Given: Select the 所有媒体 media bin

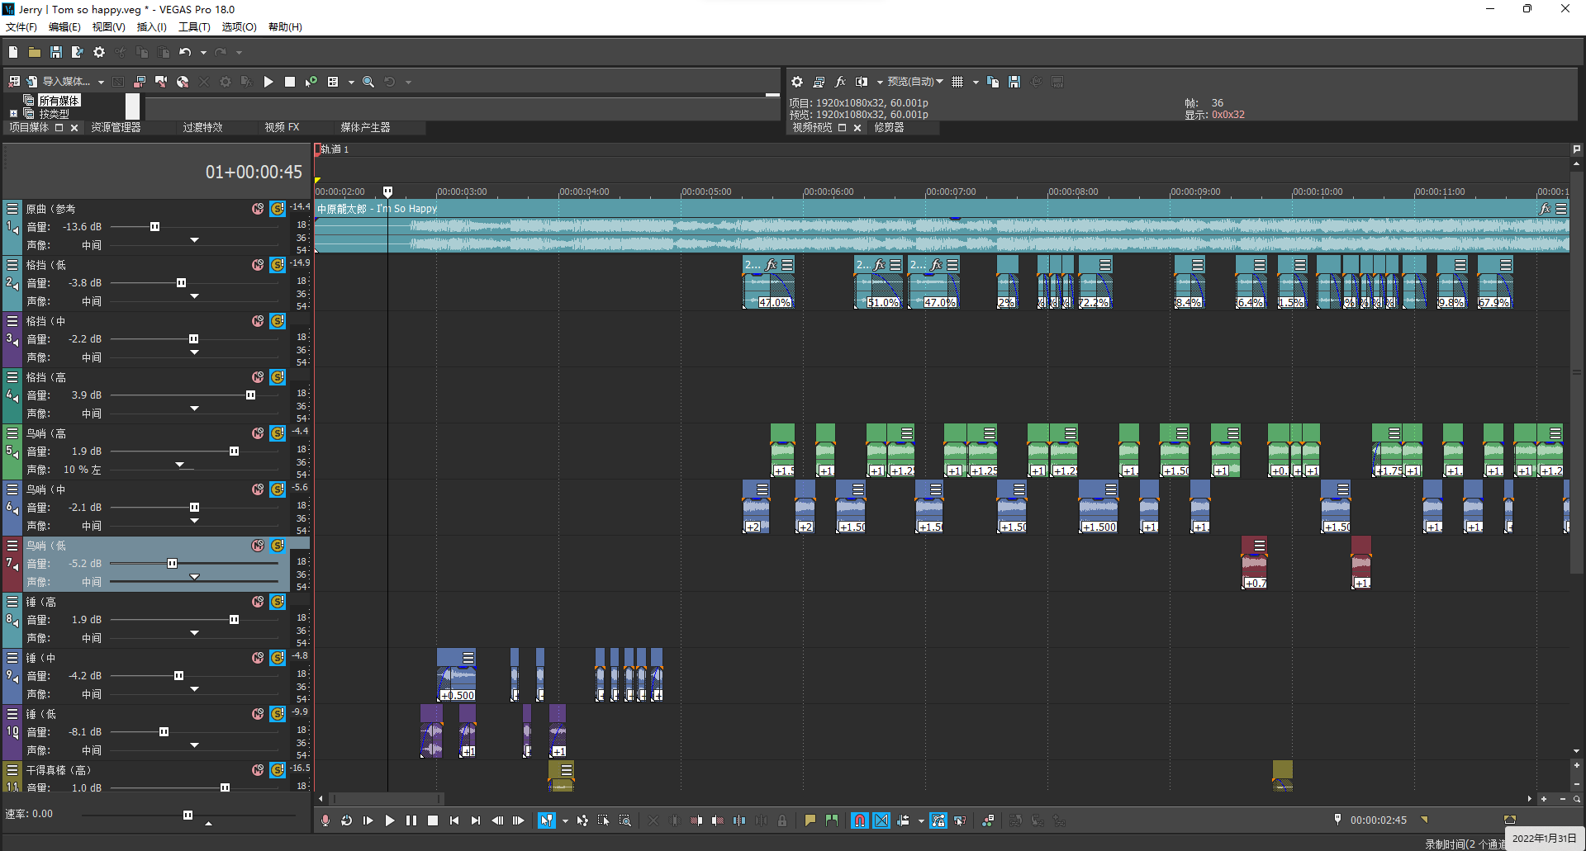Looking at the screenshot, I should (59, 101).
